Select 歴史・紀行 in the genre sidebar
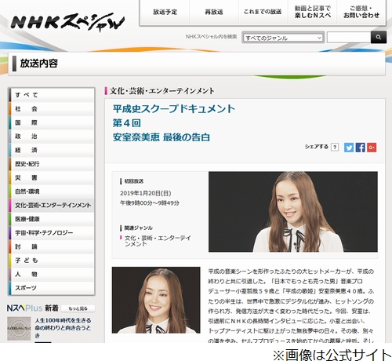 click(x=51, y=164)
